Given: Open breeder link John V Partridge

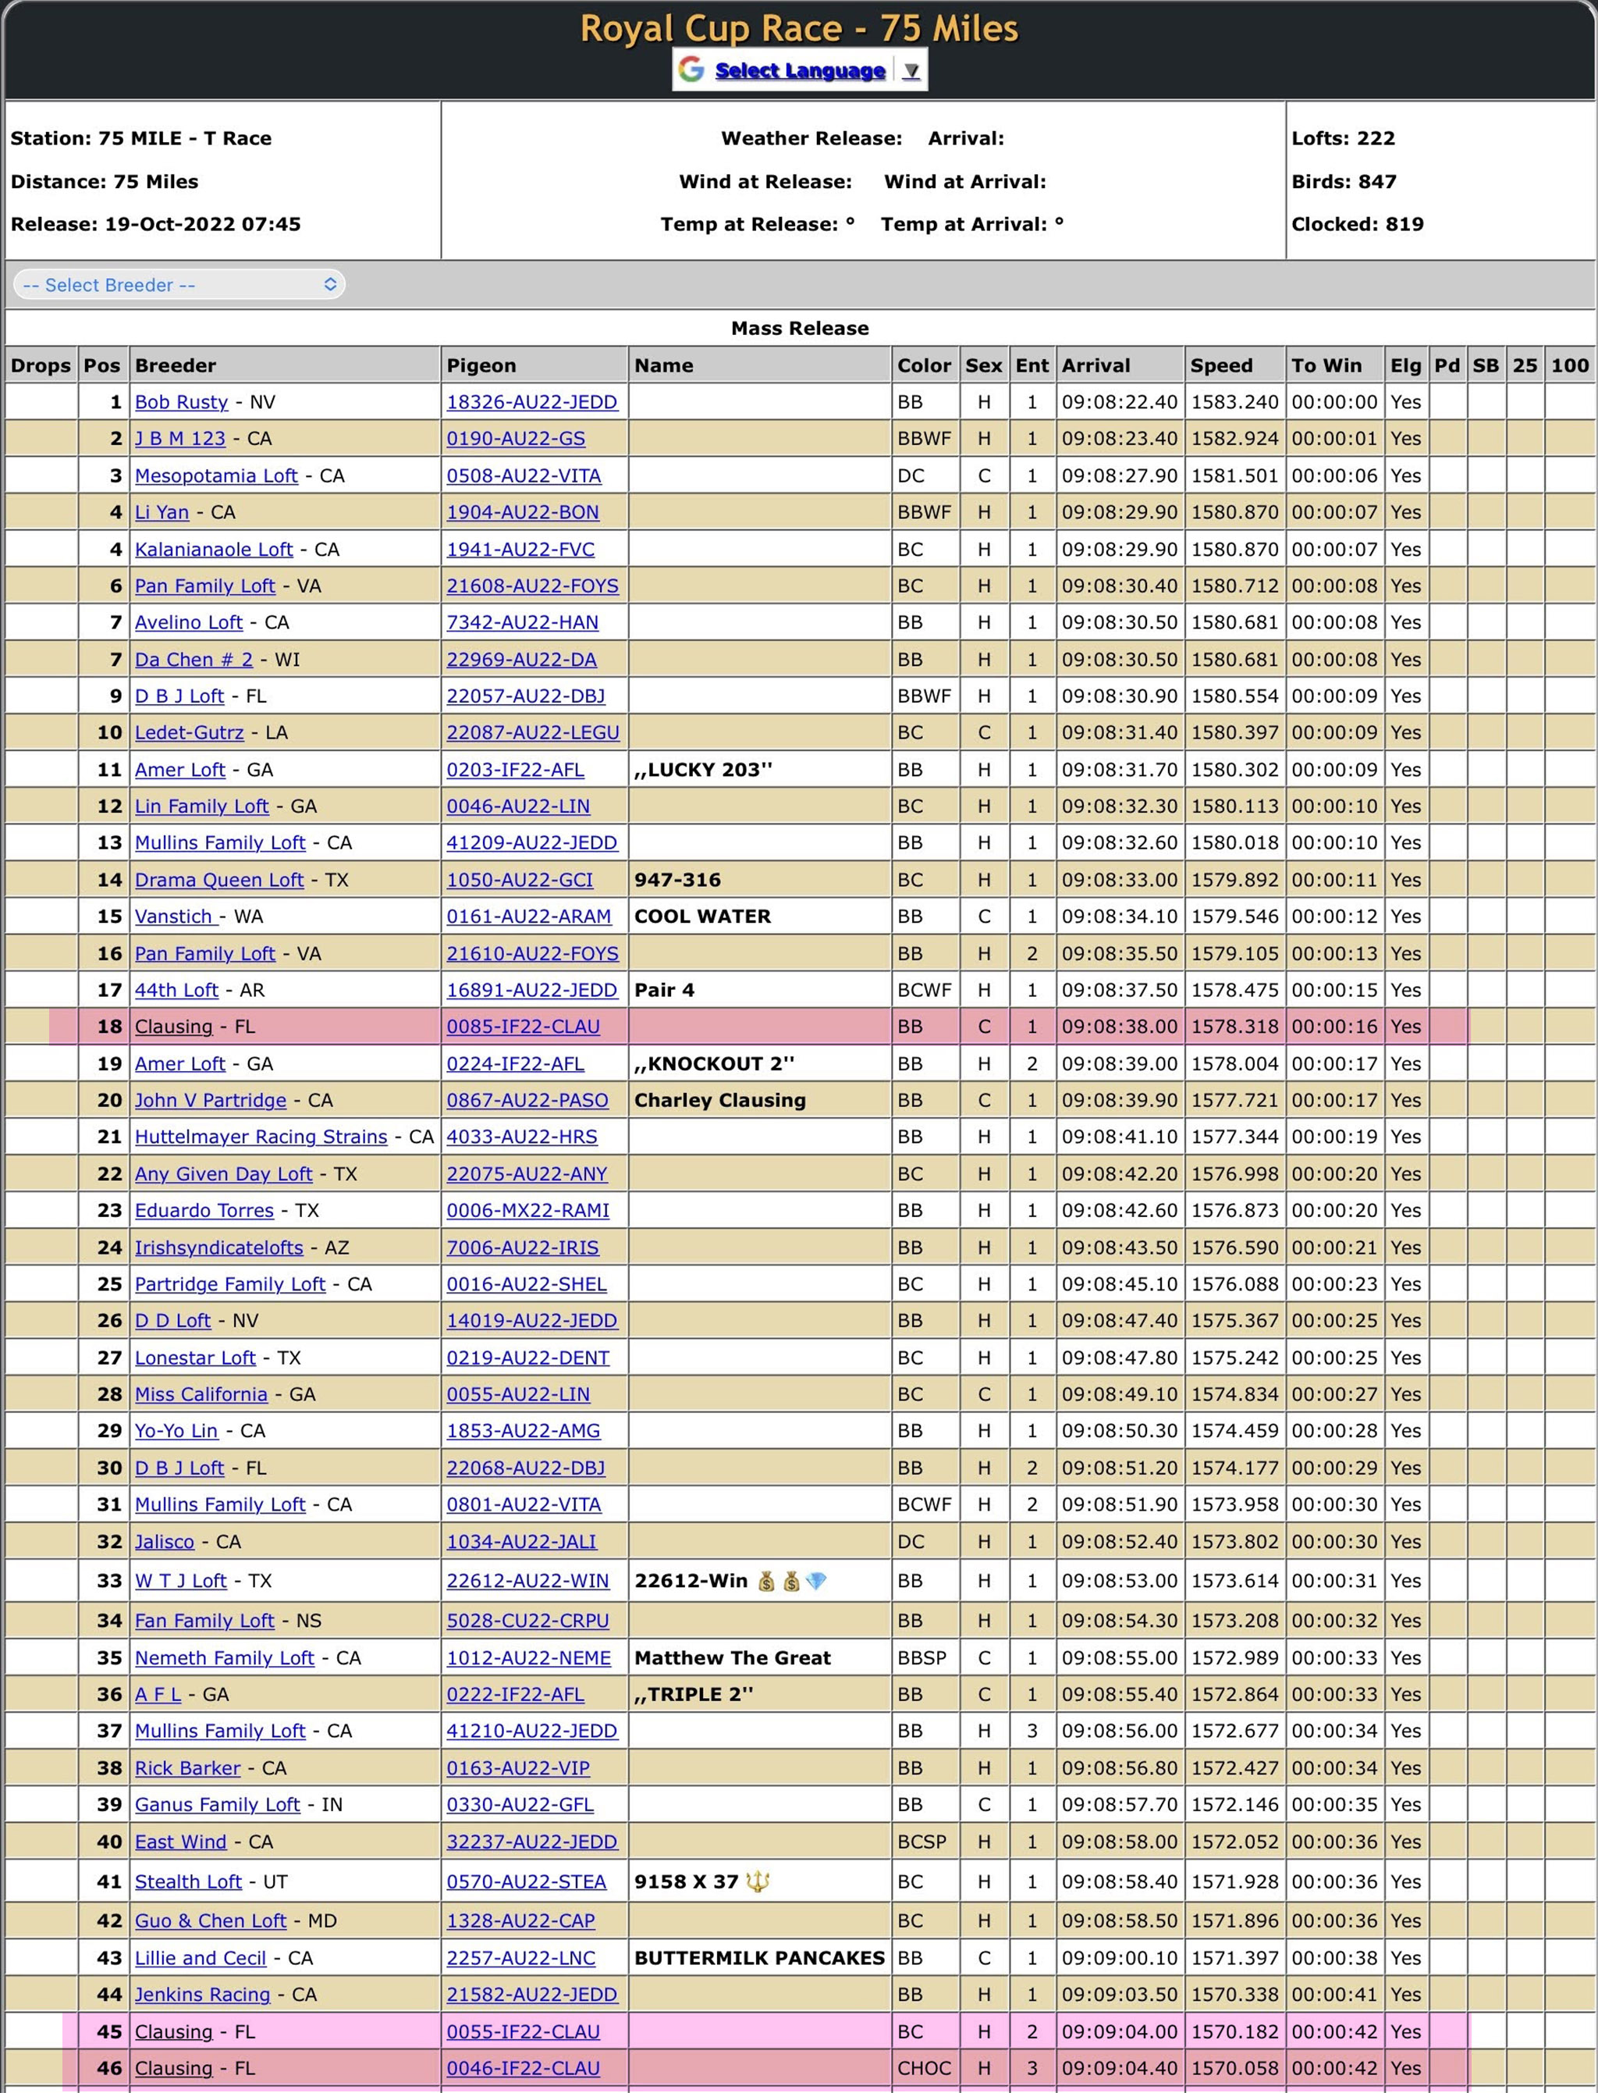Looking at the screenshot, I should (x=210, y=1100).
